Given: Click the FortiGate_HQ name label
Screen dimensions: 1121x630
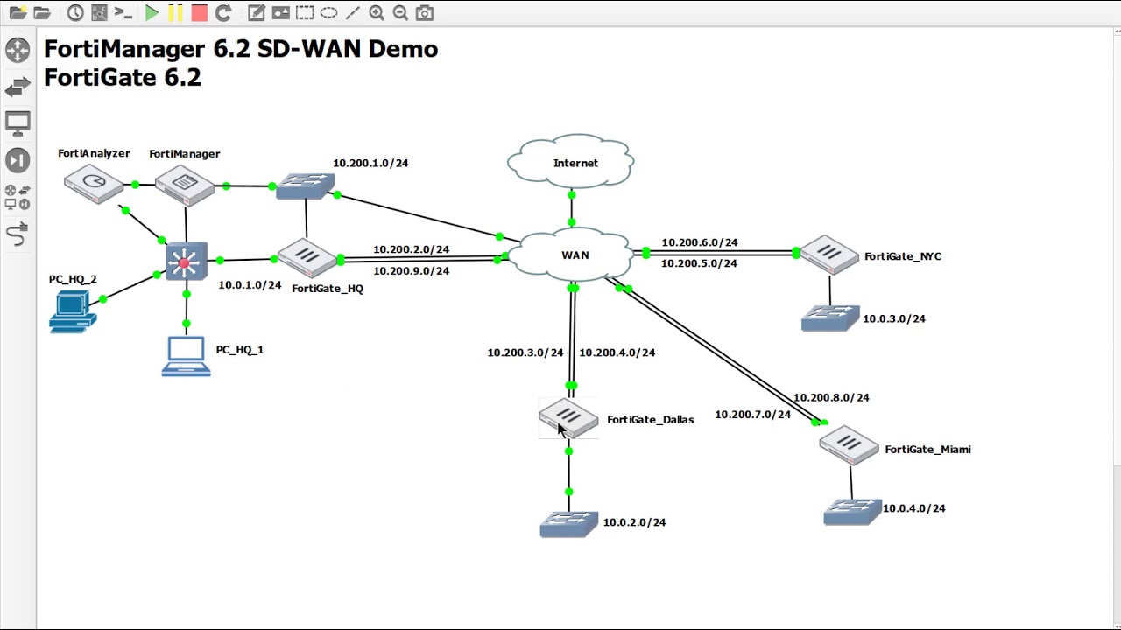Looking at the screenshot, I should click(328, 289).
